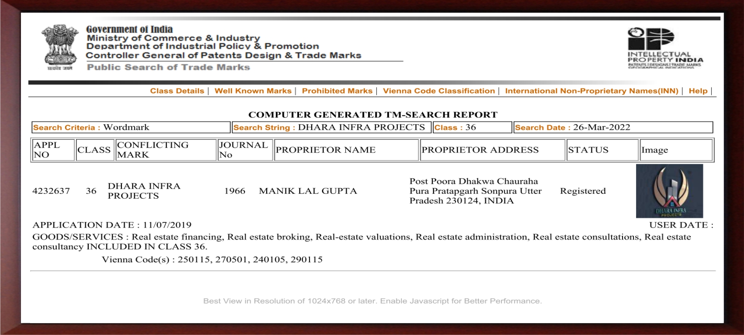Viewport: 744px width, 335px height.
Task: Click the Intellectual Property India logo
Action: pos(664,48)
